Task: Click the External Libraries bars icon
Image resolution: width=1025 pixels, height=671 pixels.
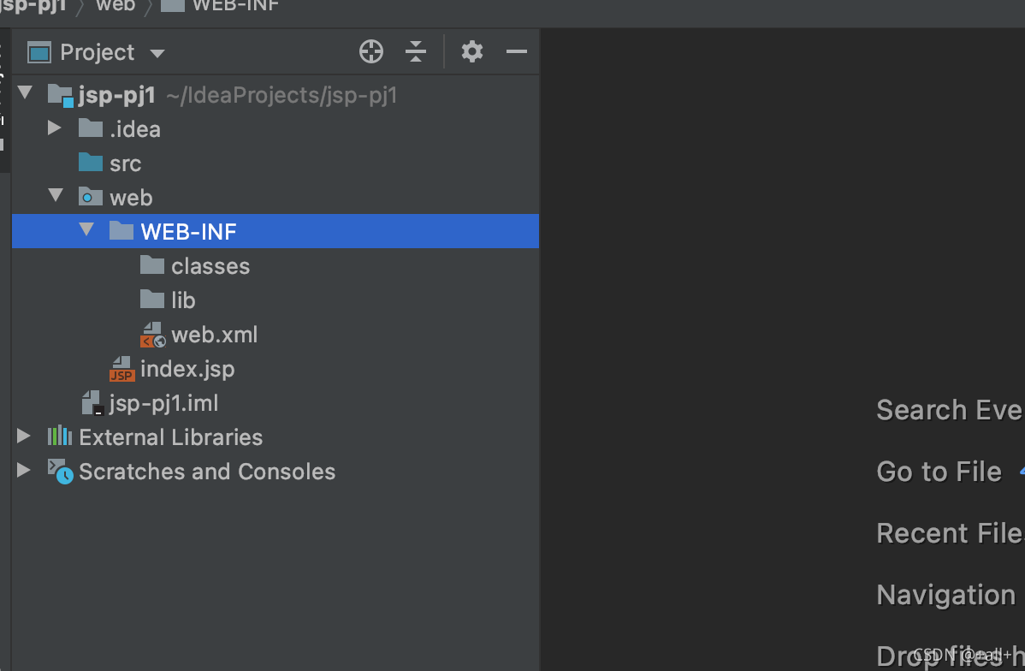Action: coord(60,436)
